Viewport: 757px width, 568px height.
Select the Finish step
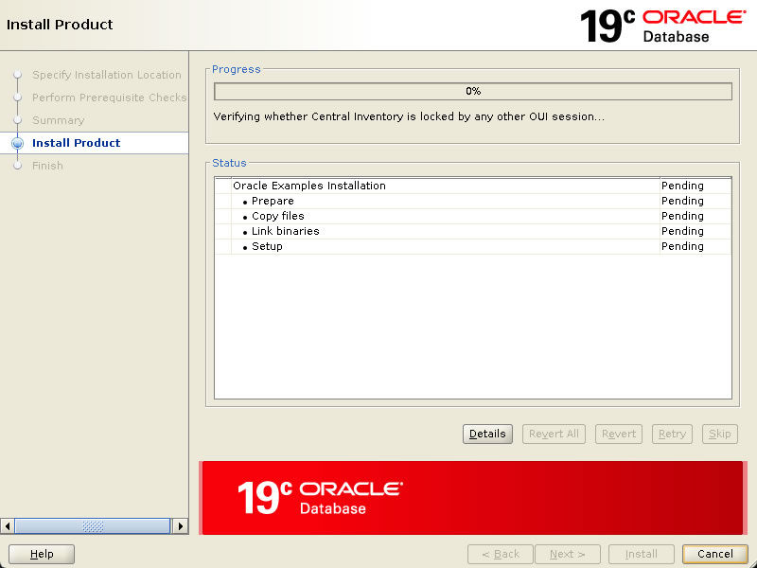47,166
